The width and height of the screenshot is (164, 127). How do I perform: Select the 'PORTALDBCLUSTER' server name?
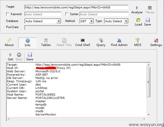(x=50, y=98)
